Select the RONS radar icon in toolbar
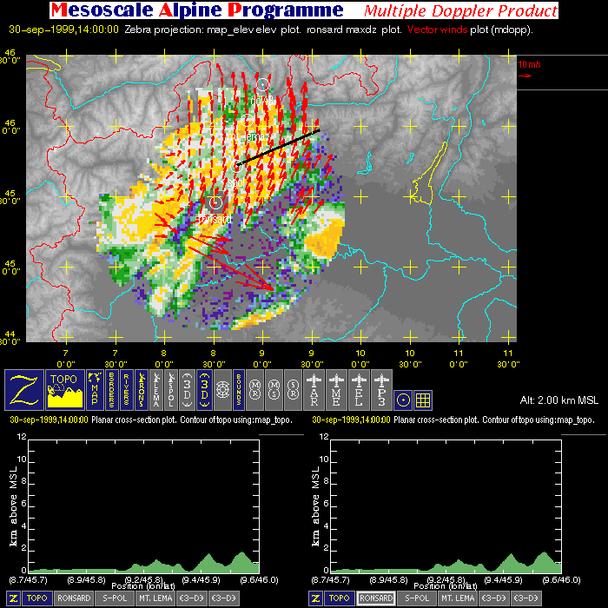The image size is (608, 608). 141,389
